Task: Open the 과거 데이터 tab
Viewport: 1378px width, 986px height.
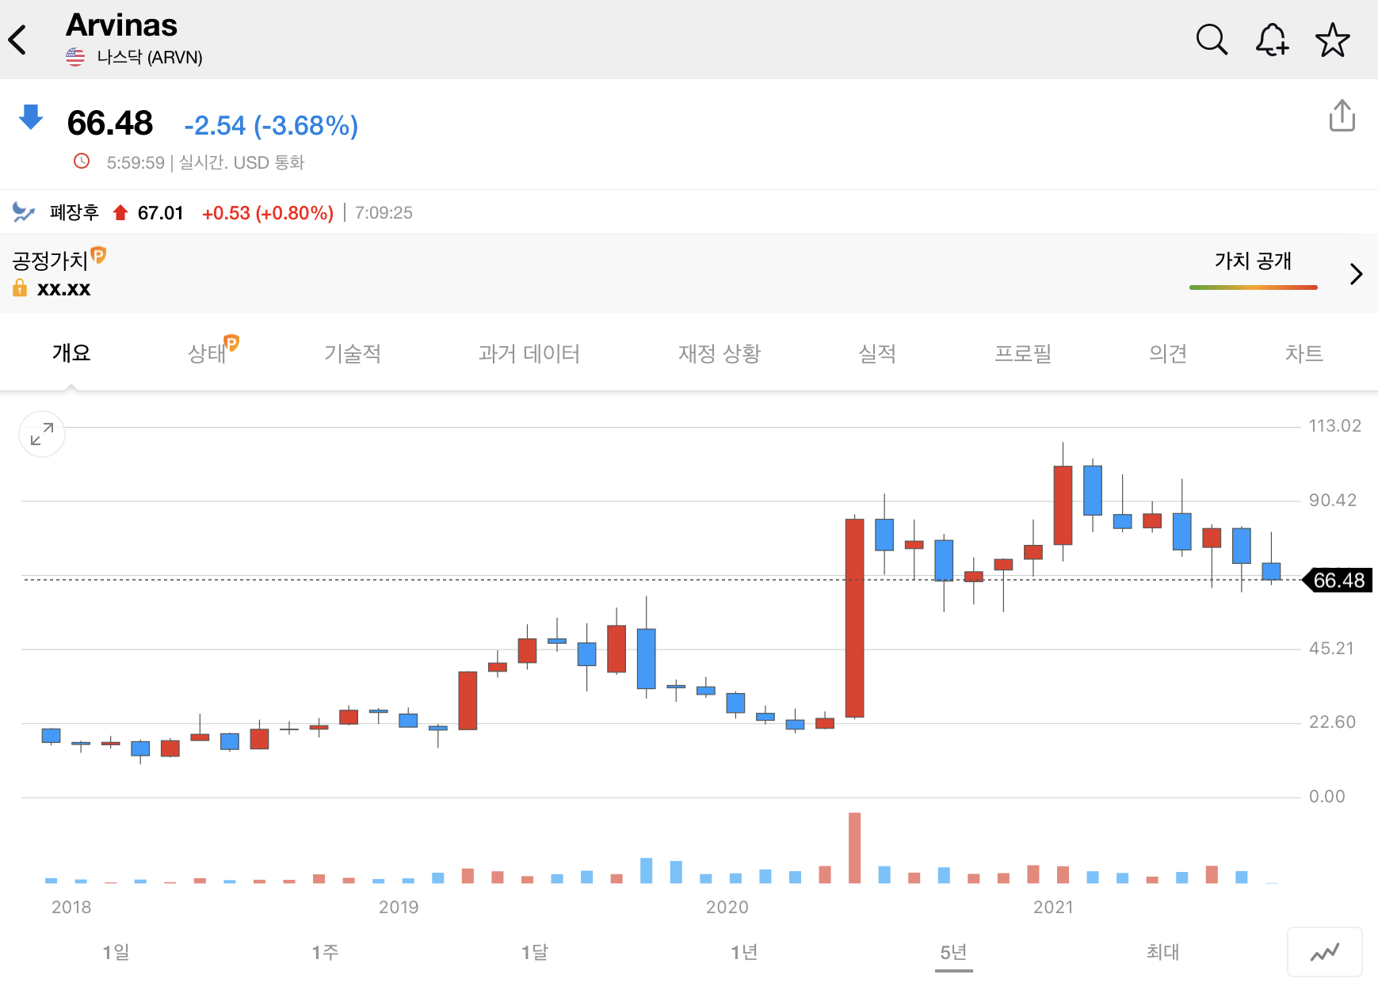Action: [x=529, y=353]
